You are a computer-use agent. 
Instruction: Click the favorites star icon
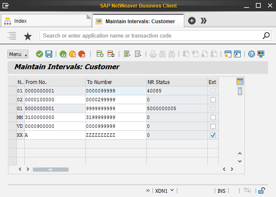(x=28, y=36)
